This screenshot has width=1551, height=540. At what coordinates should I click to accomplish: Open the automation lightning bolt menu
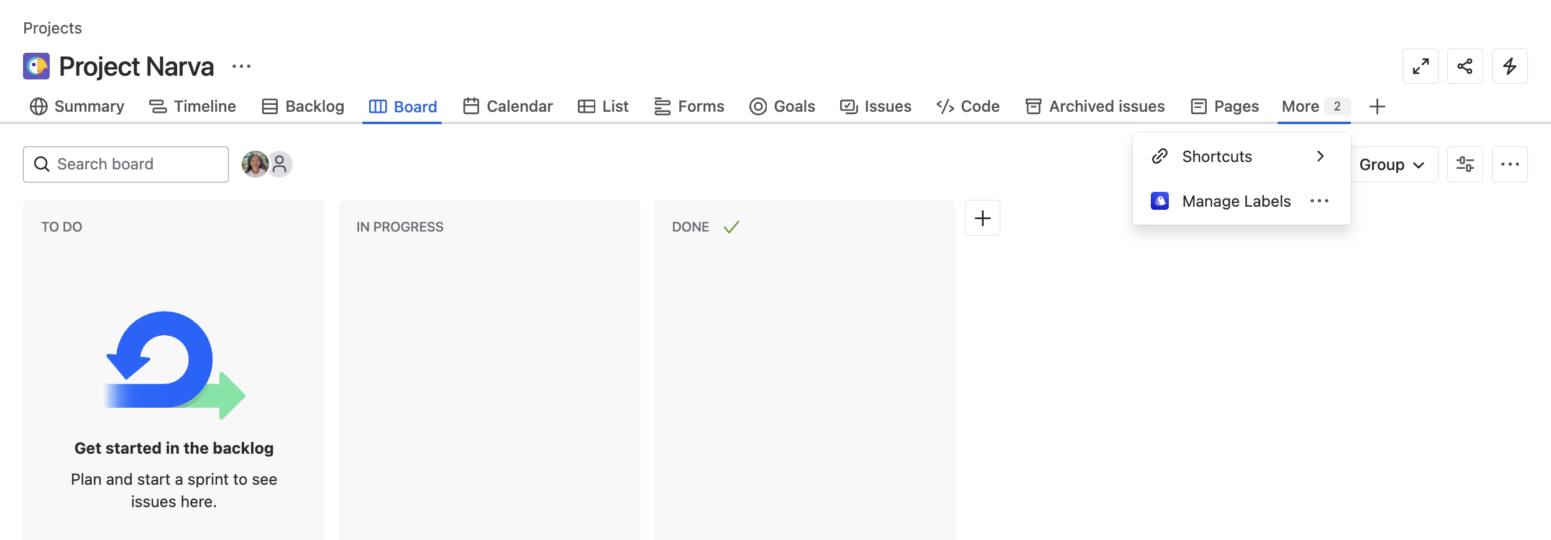click(1509, 66)
